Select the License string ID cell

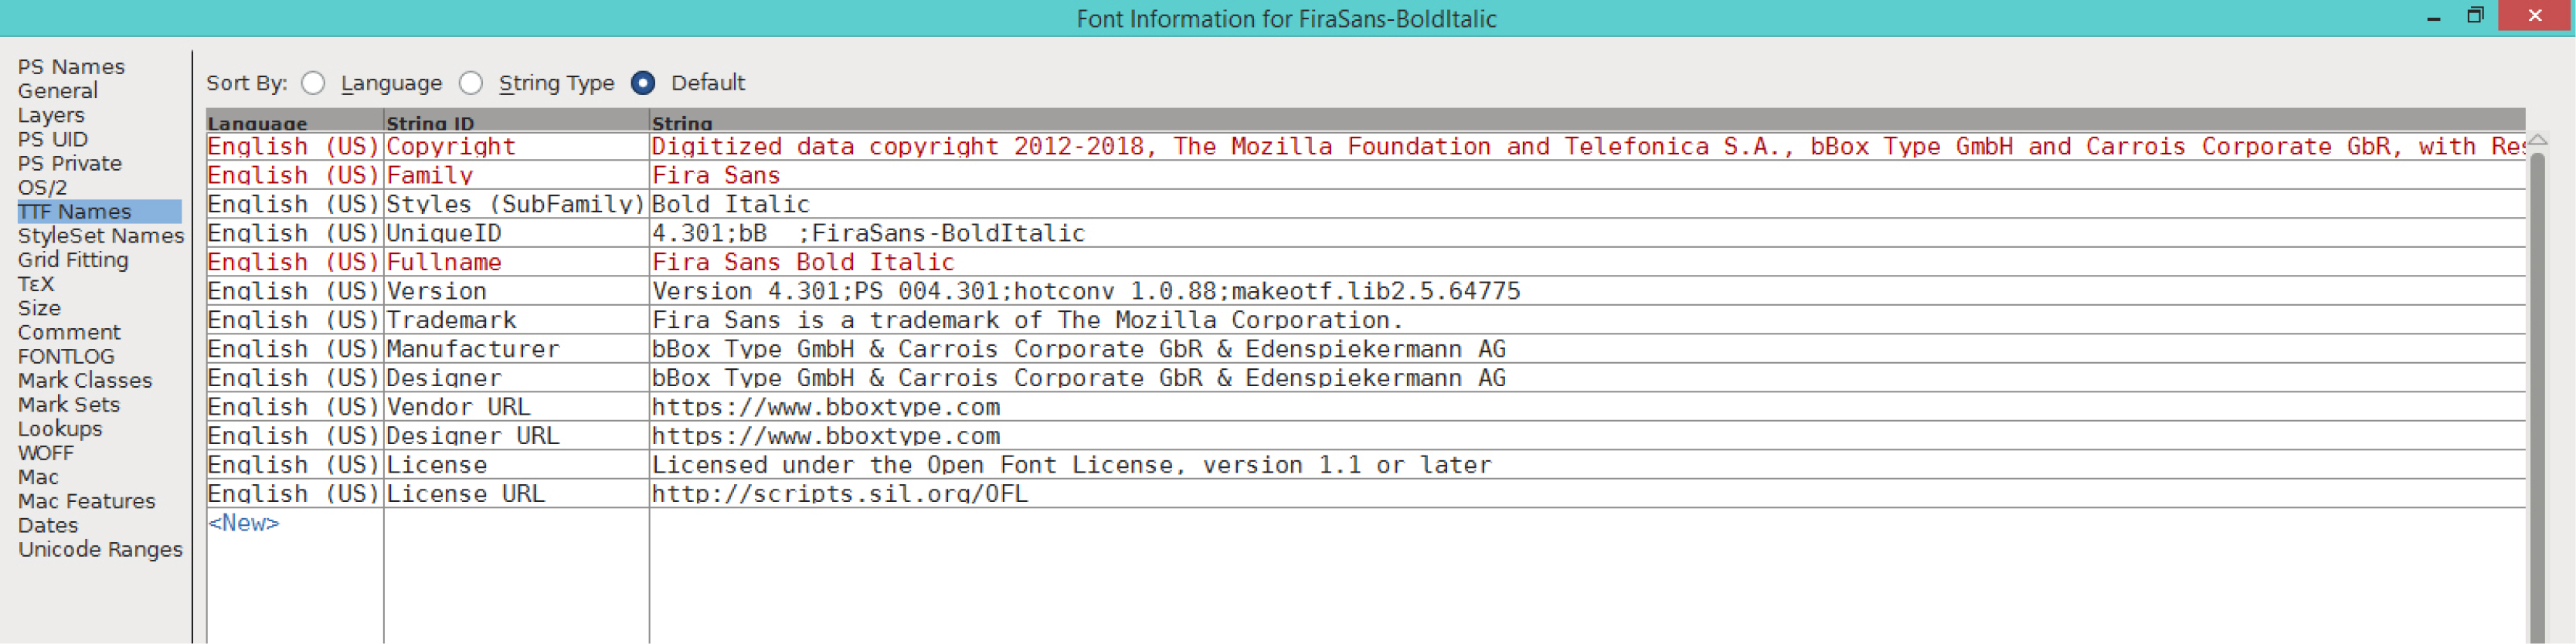pos(517,465)
